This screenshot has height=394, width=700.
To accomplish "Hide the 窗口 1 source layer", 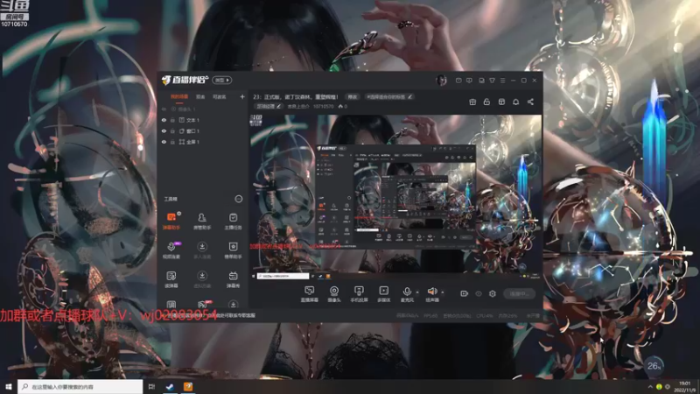I will (x=164, y=131).
